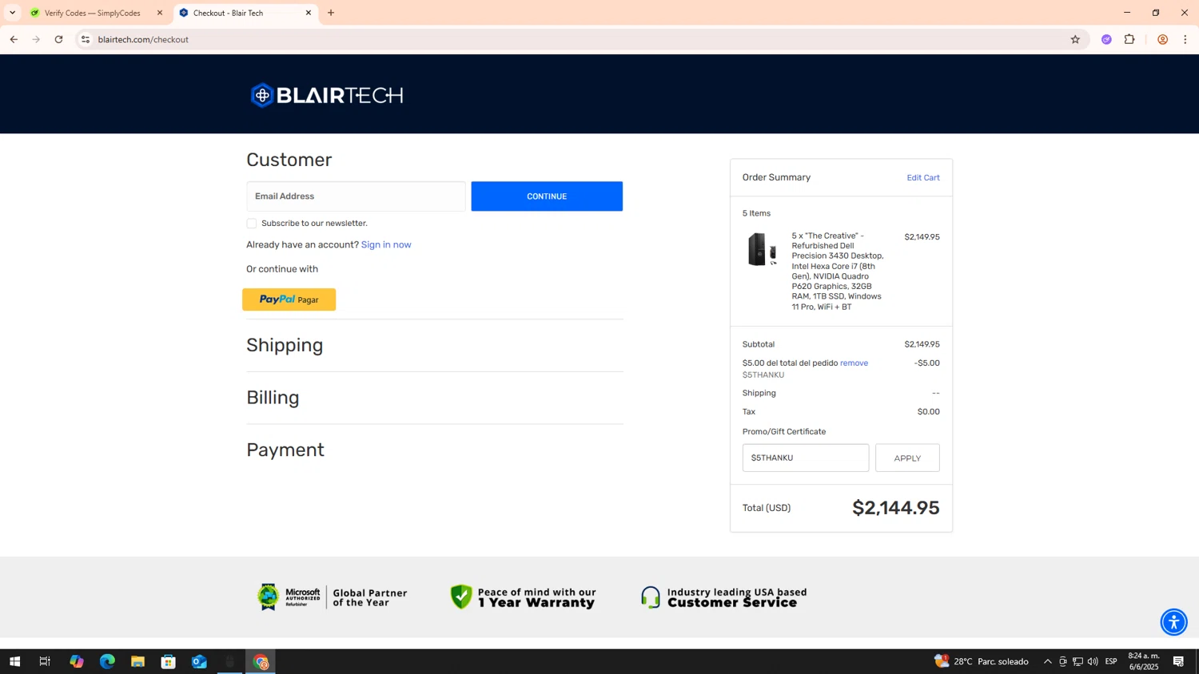
Task: Click the total amount $2,144.95
Action: (x=896, y=508)
